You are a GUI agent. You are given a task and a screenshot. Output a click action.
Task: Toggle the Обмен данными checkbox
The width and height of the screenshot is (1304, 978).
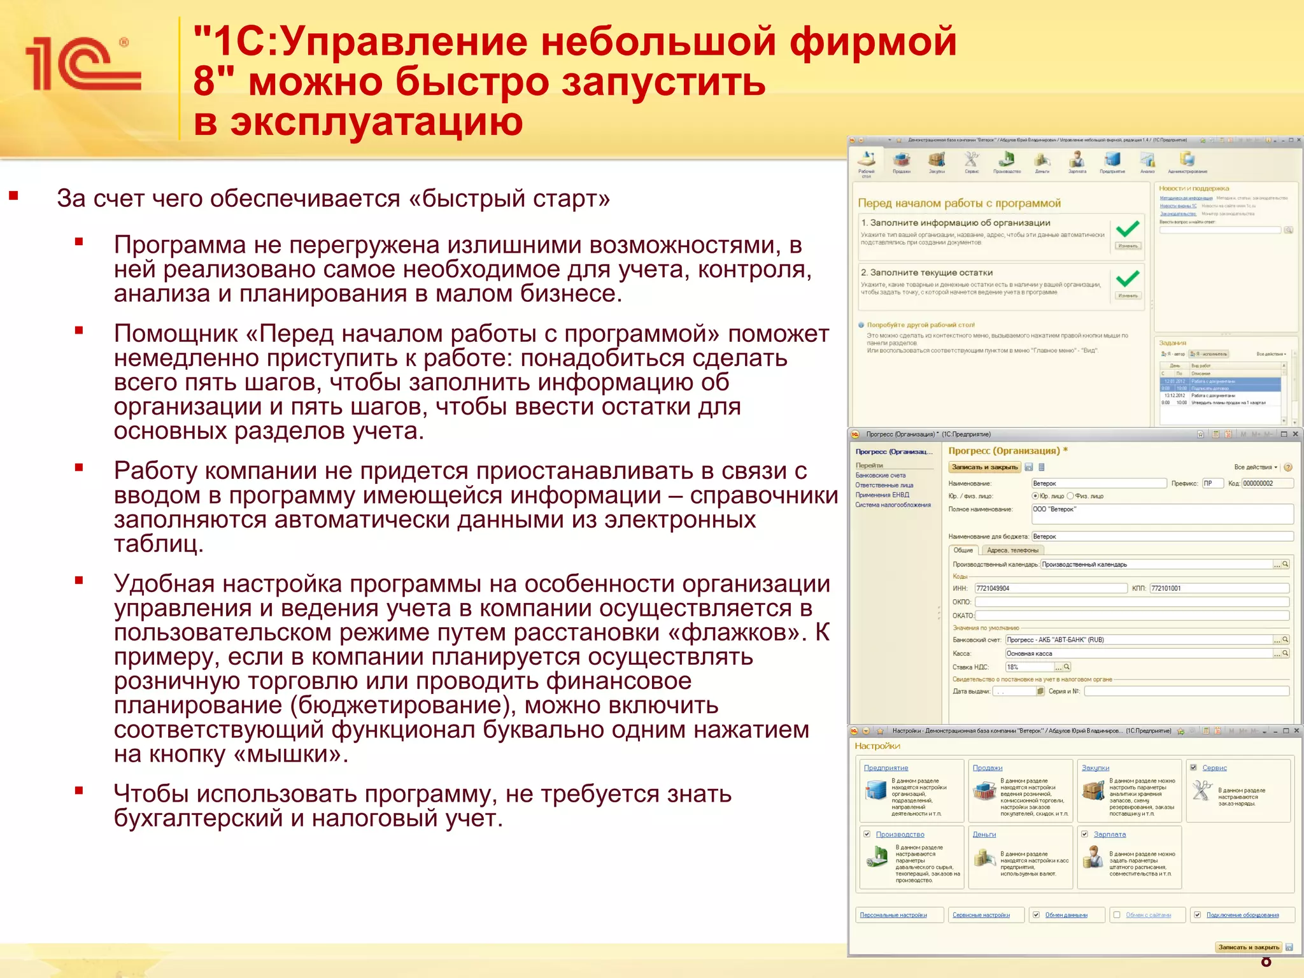[x=1037, y=915]
